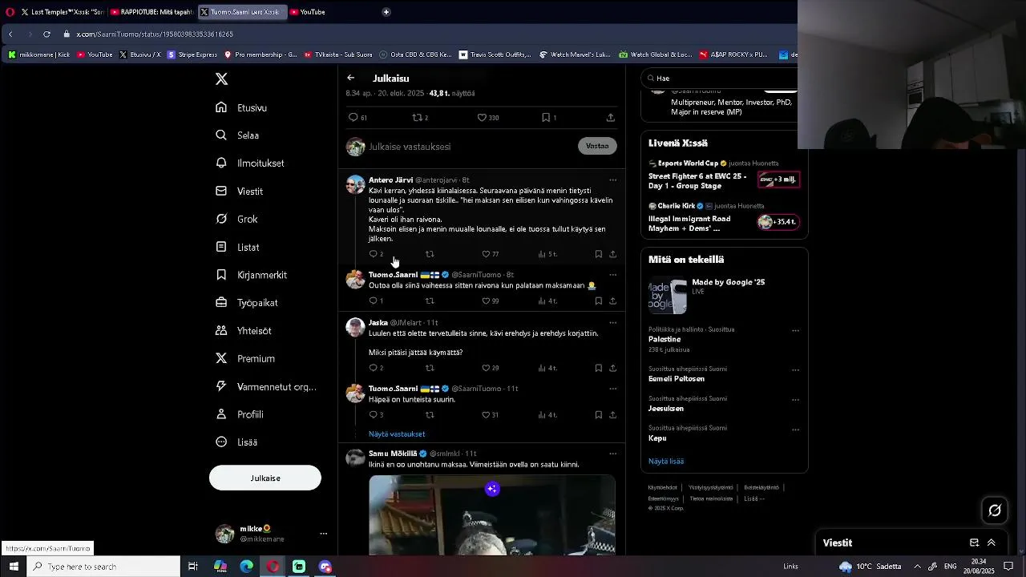Open Etusivu home page
Screen dimensions: 1026x577
click(x=242, y=107)
